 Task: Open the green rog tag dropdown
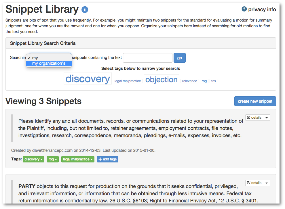[53, 159]
